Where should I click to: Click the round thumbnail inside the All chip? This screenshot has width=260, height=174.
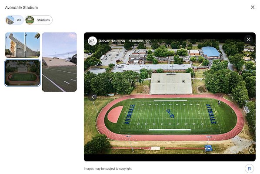coord(10,20)
